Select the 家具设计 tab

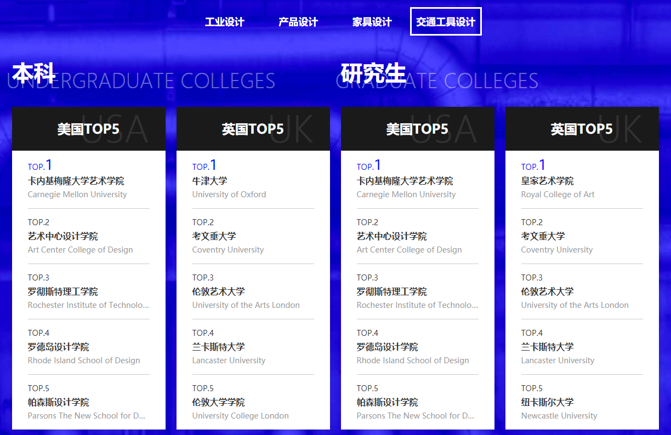(372, 22)
